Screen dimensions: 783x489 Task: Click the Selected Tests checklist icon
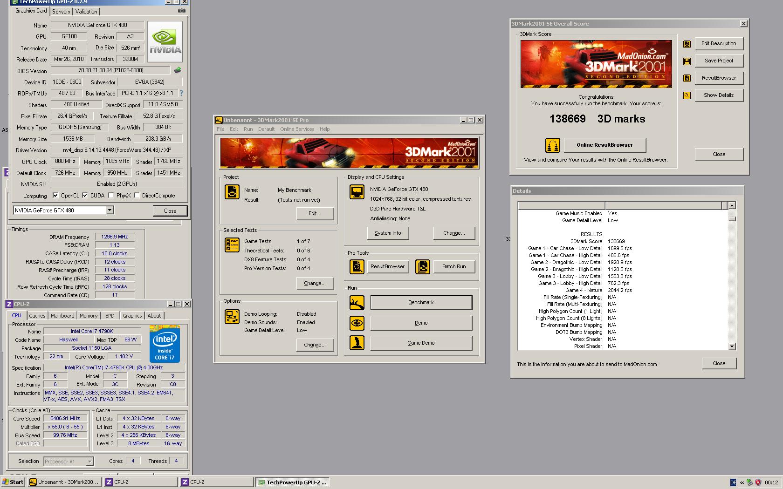click(232, 245)
